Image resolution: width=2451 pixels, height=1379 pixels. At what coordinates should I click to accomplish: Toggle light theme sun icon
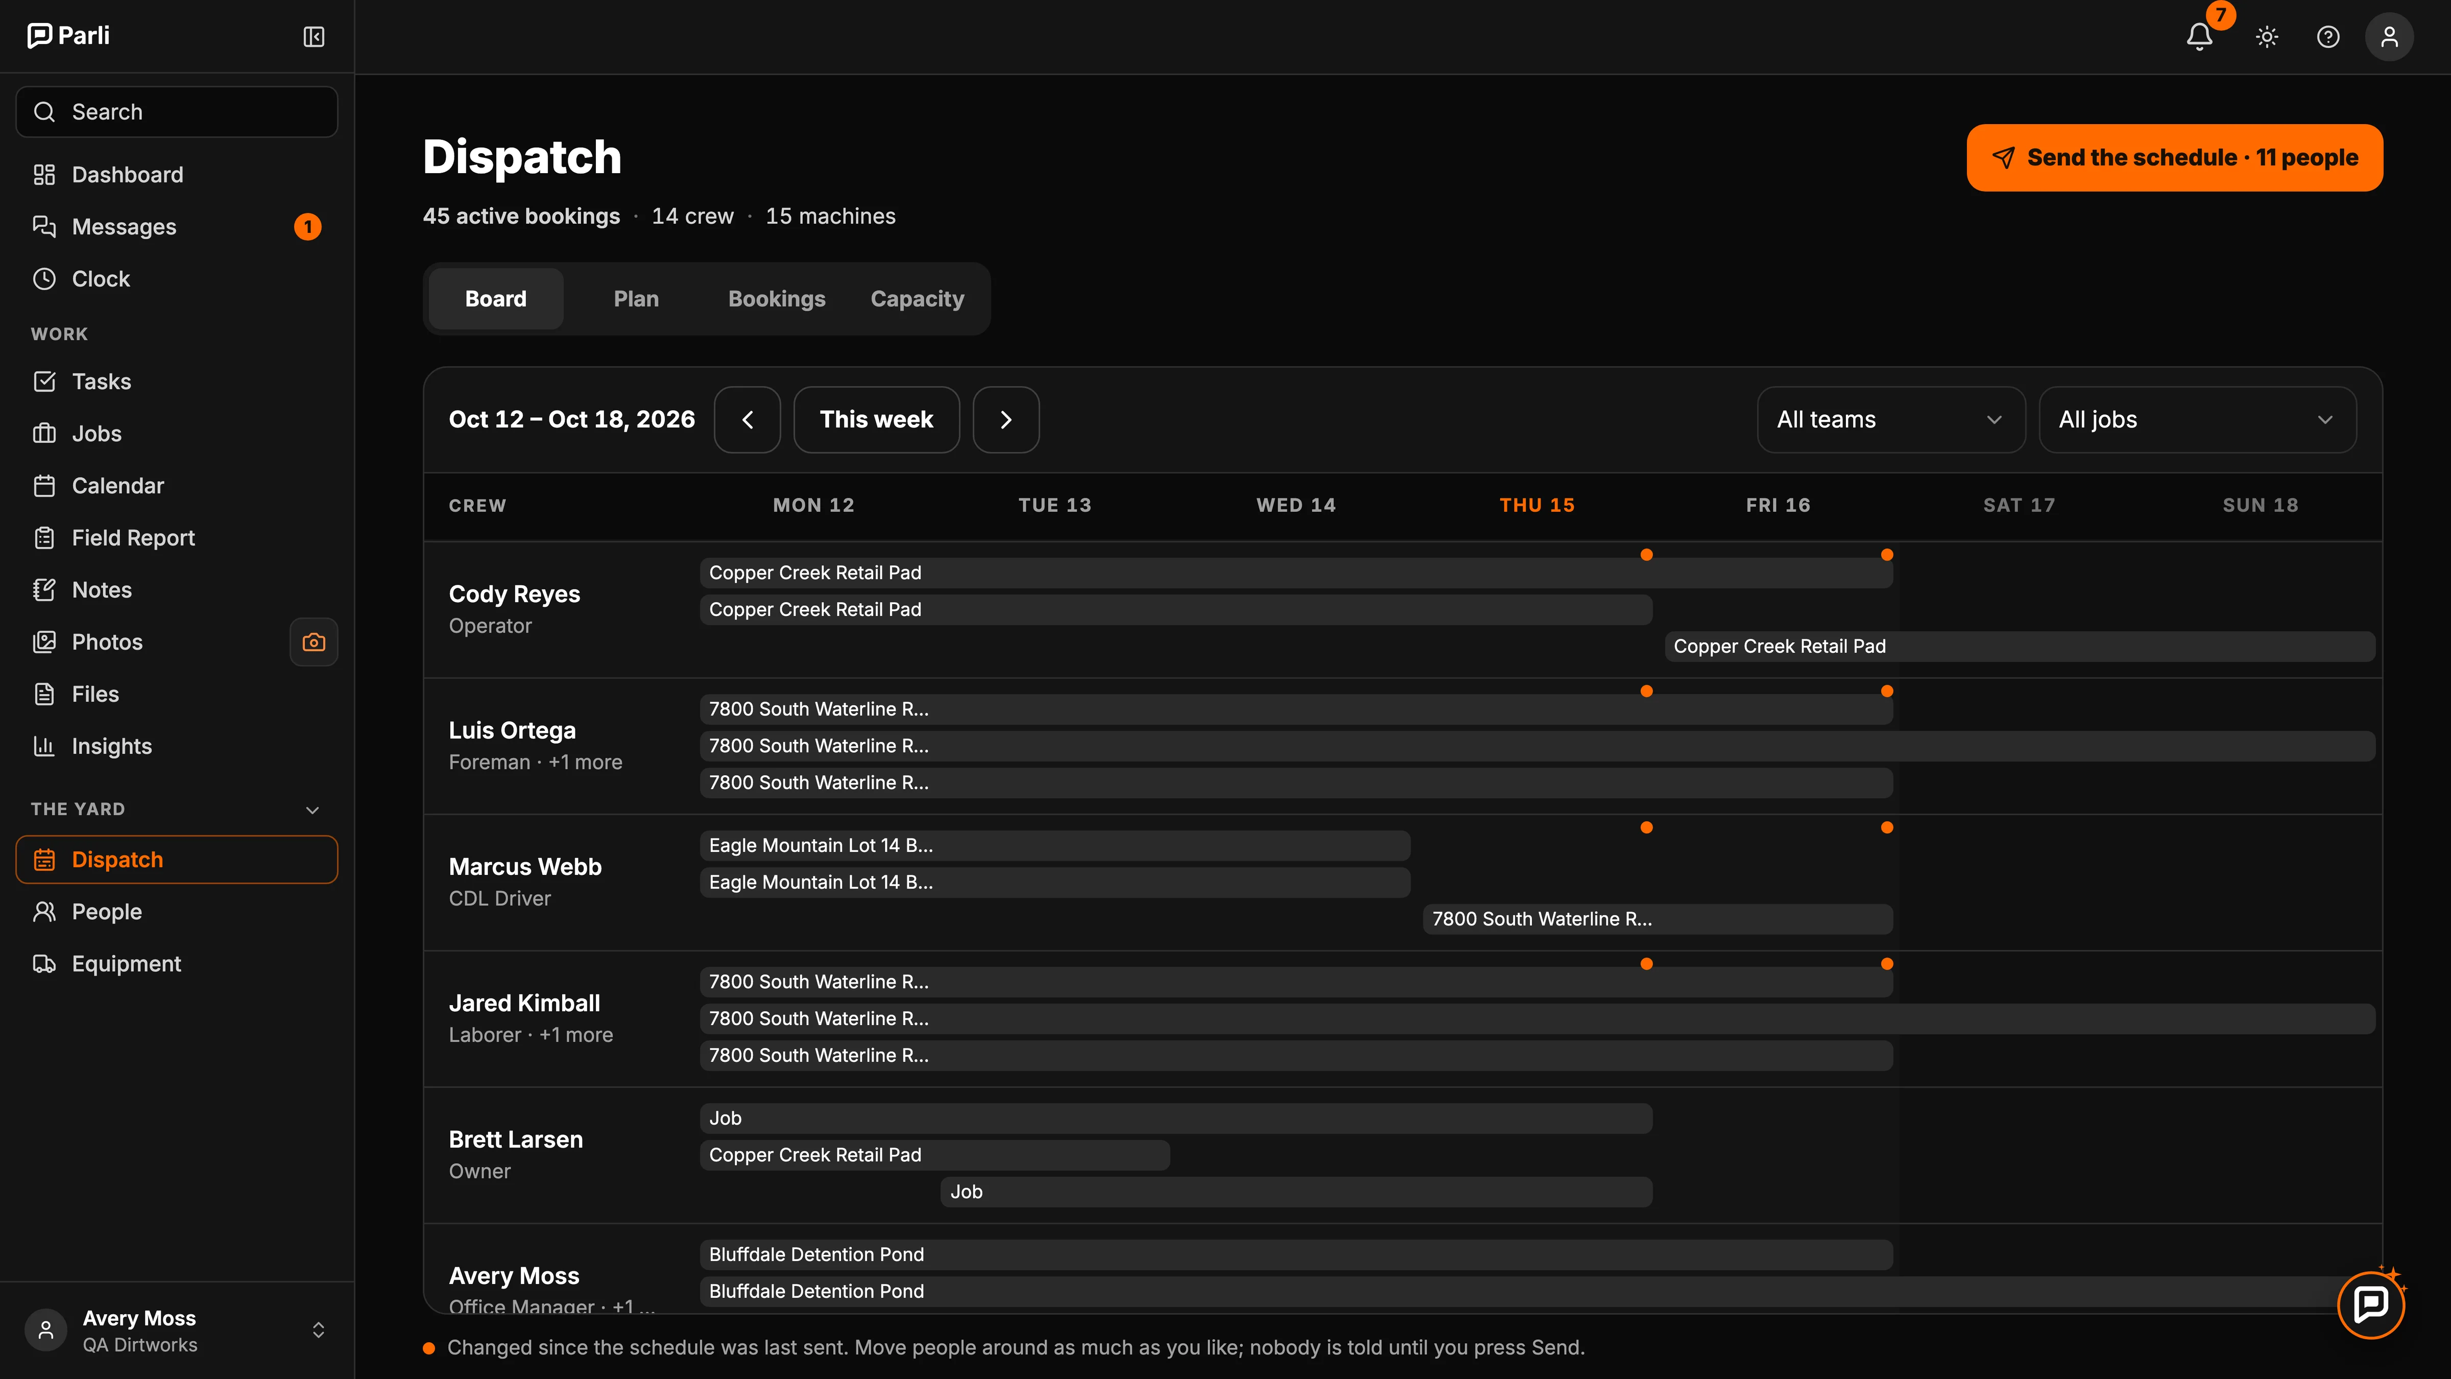tap(2267, 36)
